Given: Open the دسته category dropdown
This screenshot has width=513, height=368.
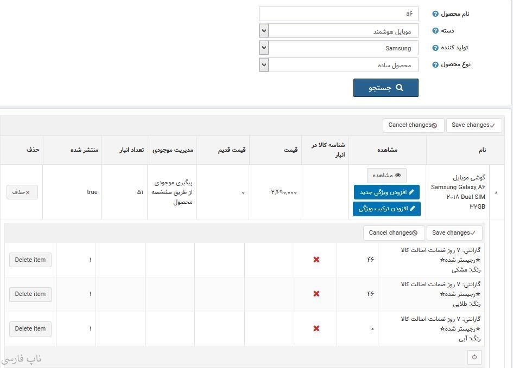Looking at the screenshot, I should click(264, 31).
